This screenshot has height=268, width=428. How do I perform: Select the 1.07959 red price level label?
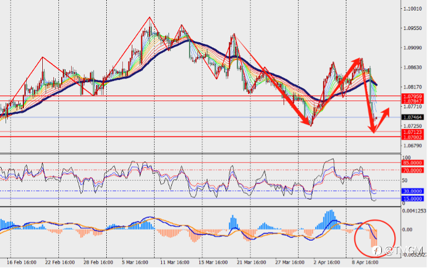click(412, 97)
